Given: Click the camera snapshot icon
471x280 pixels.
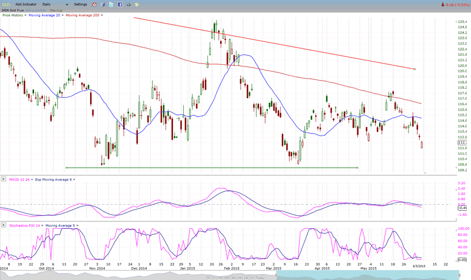Looking at the screenshot, I should pyautogui.click(x=130, y=4).
